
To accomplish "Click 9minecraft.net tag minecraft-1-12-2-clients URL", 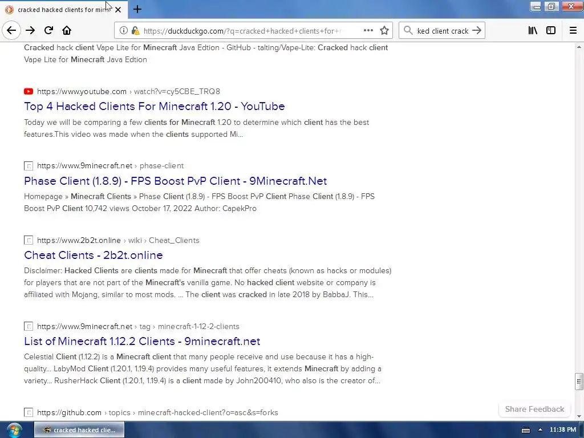I will (x=138, y=326).
